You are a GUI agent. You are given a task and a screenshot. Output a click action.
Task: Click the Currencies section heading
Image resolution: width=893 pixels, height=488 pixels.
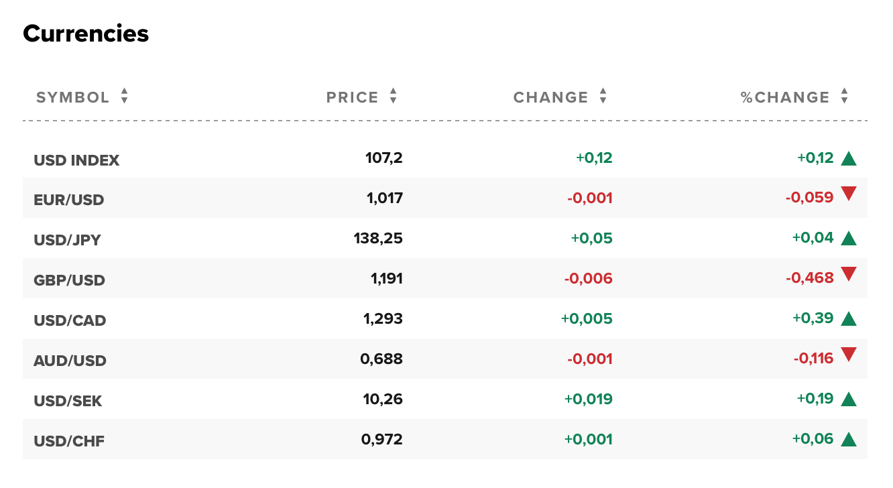click(x=86, y=34)
